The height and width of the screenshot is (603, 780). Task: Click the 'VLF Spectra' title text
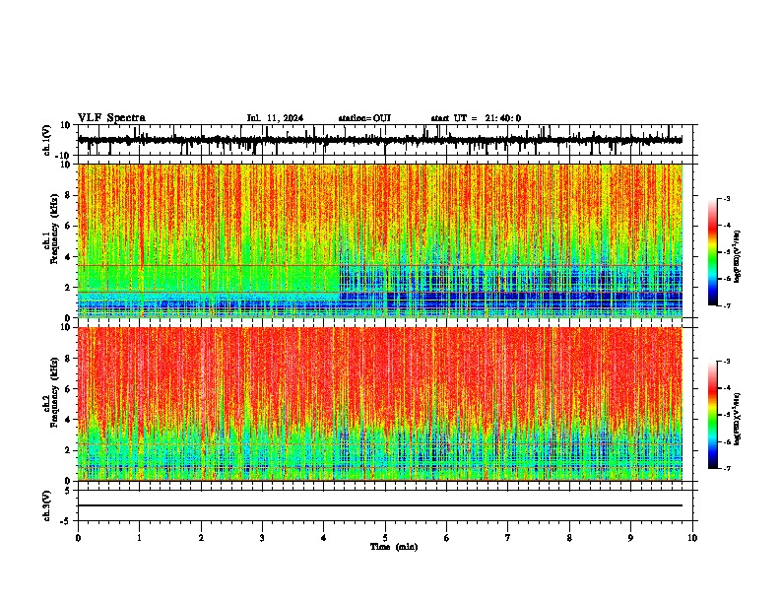point(111,118)
